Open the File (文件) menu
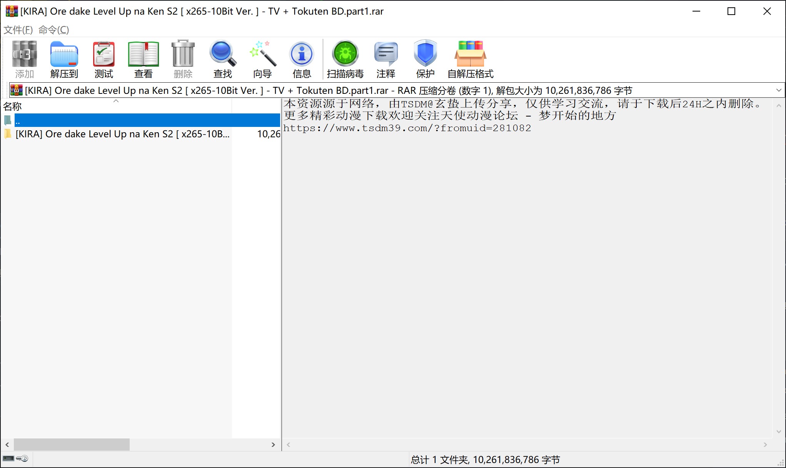This screenshot has height=468, width=786. pos(18,30)
